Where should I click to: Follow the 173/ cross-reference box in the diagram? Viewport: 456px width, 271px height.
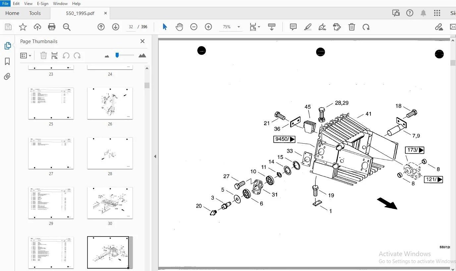[415, 150]
